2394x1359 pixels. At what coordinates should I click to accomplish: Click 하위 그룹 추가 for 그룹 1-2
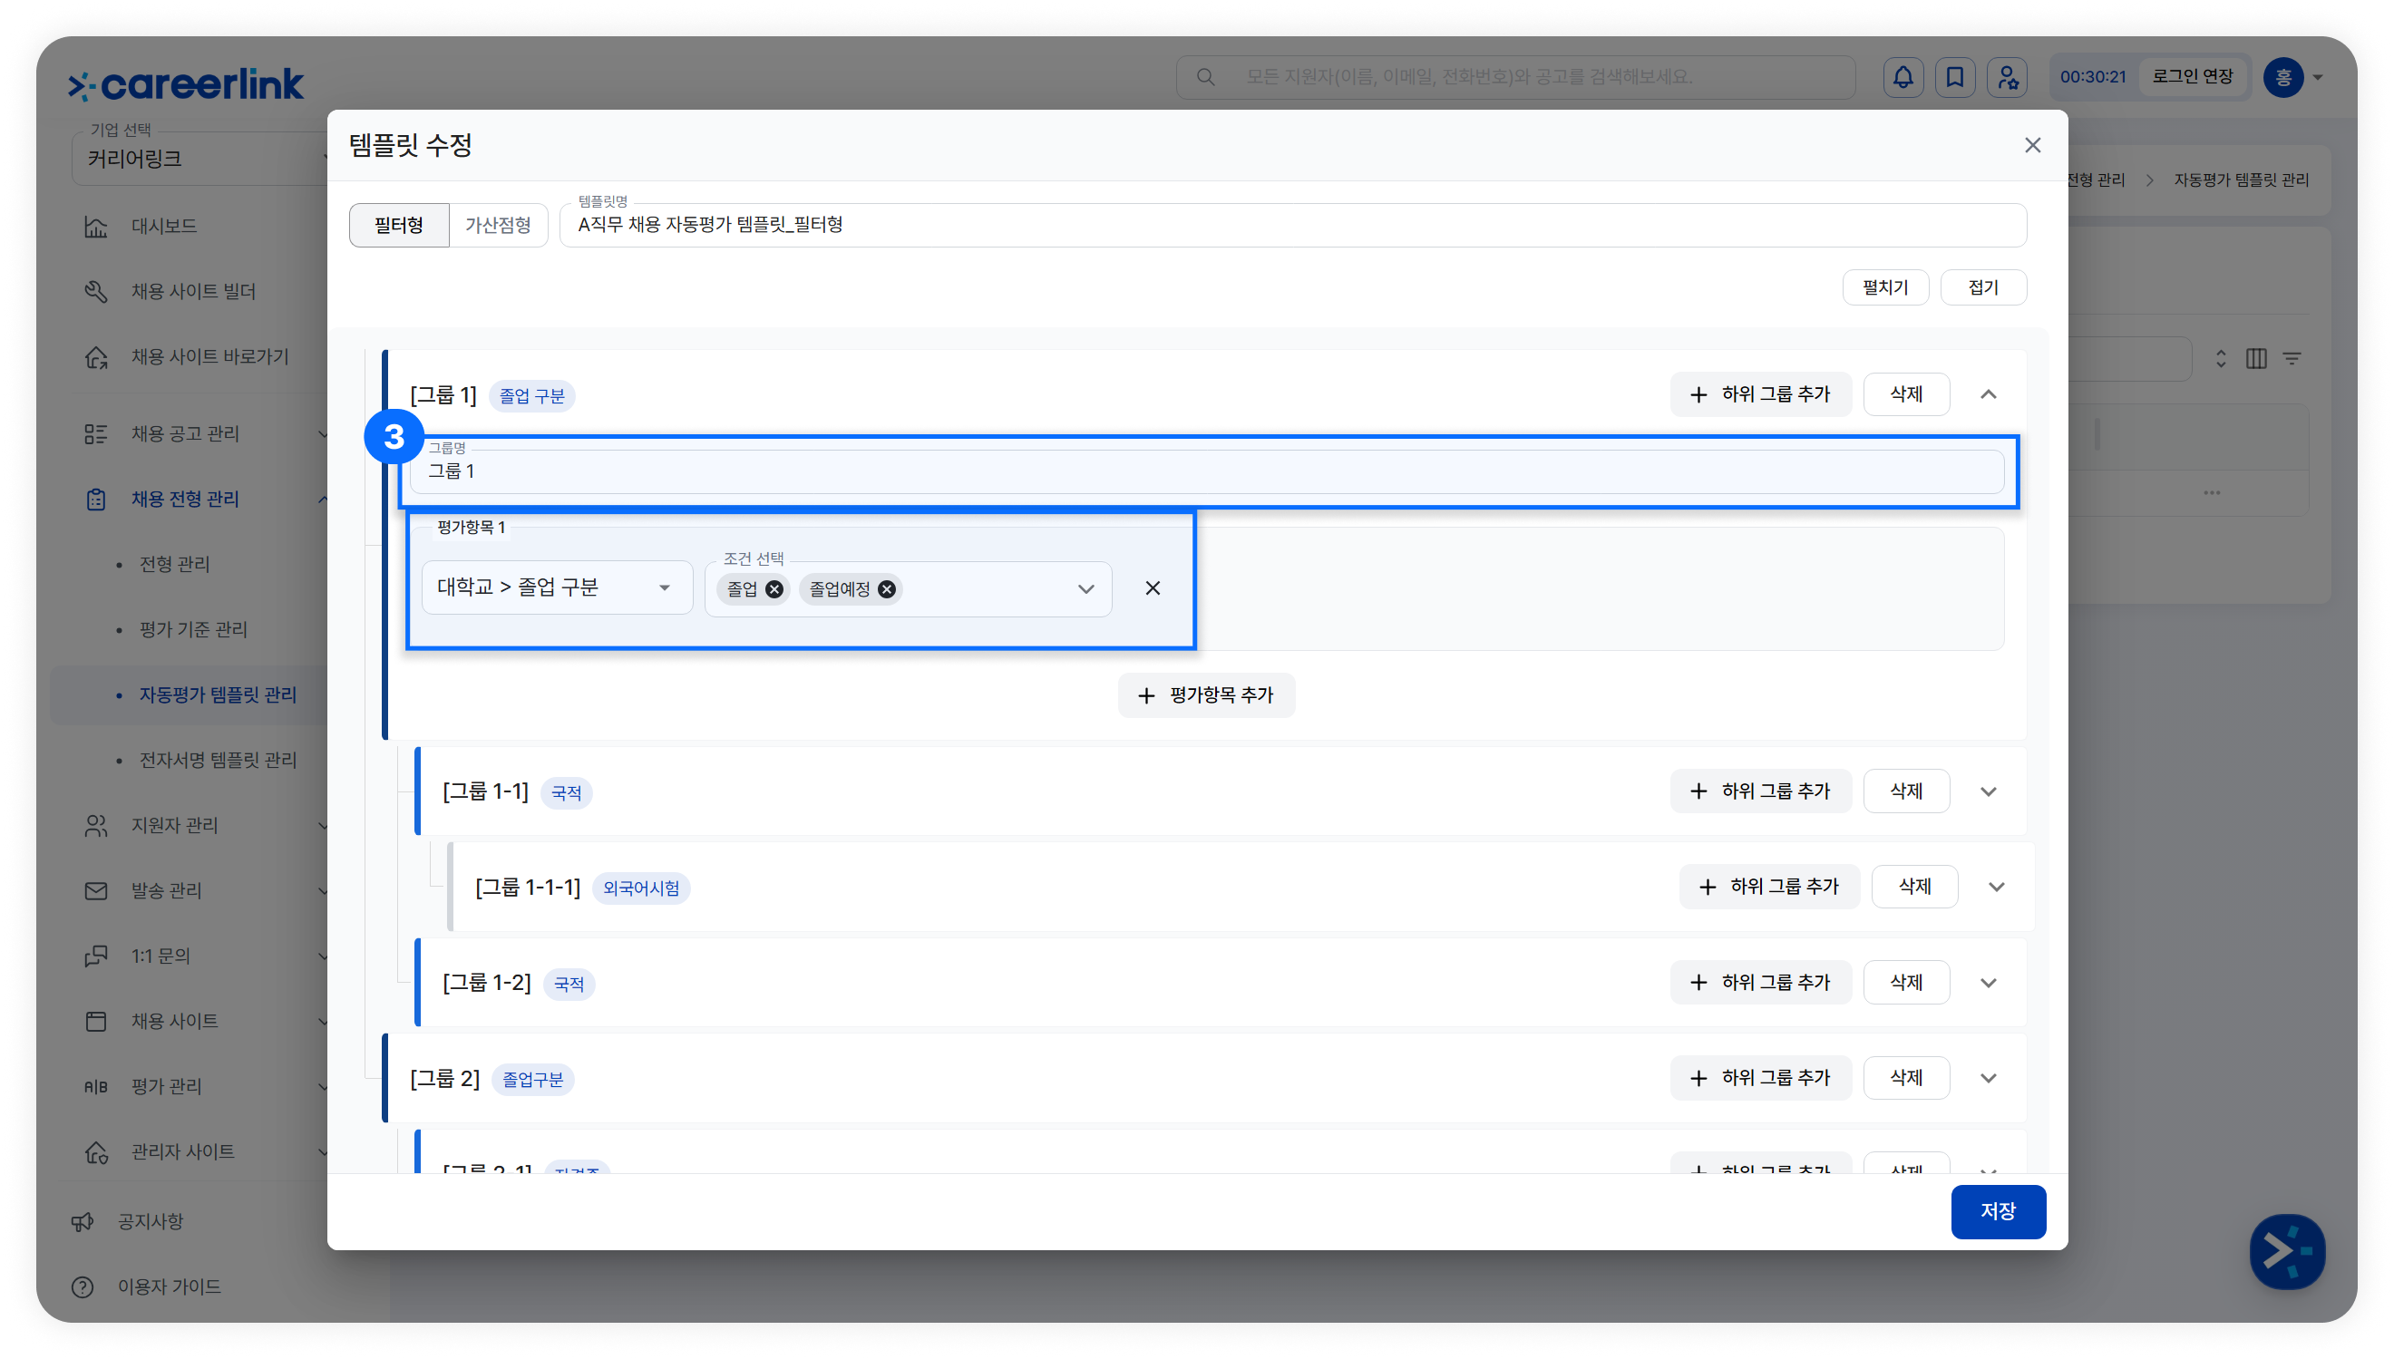(x=1760, y=983)
